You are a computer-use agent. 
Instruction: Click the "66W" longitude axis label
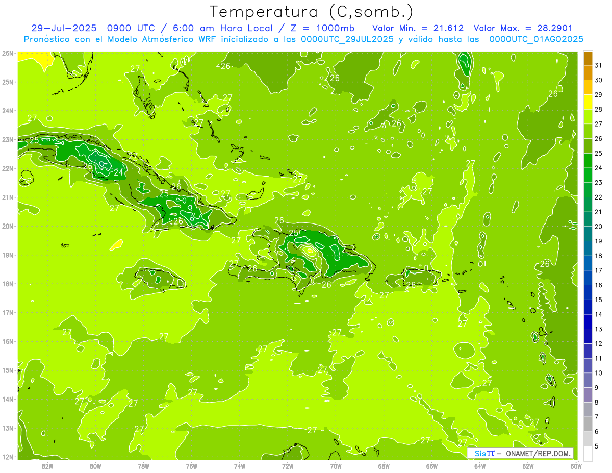pos(432,466)
